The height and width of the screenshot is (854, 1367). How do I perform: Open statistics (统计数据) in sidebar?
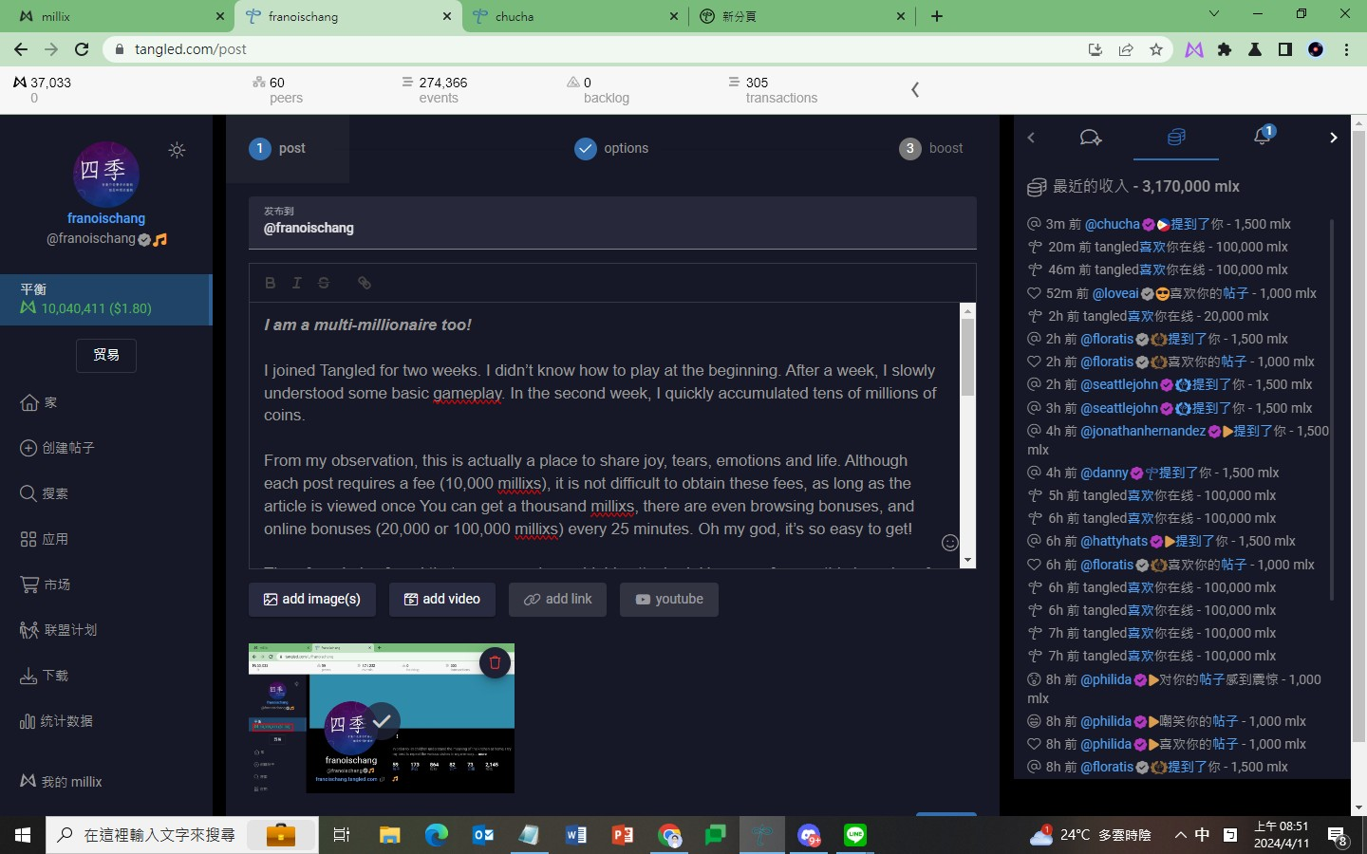[x=56, y=721]
